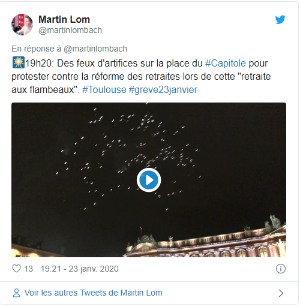
Task: Click the right chevron arrow at the bottom
Action: click(x=281, y=293)
